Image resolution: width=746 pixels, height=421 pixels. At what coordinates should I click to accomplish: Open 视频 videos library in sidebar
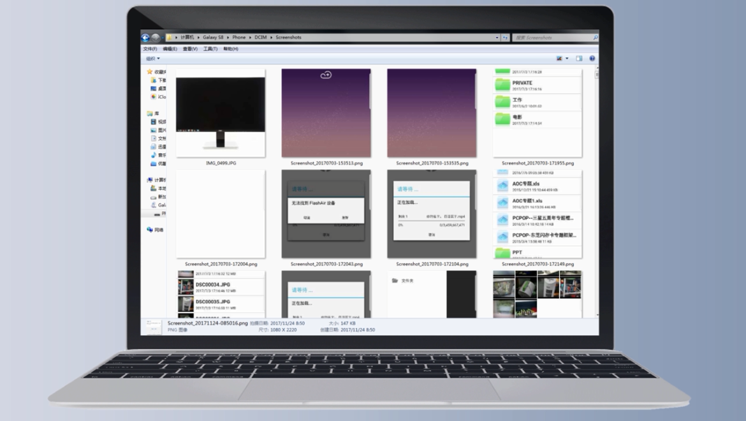(158, 122)
